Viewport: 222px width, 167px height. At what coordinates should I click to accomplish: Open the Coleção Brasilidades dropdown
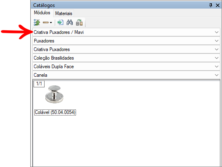[x=126, y=58]
